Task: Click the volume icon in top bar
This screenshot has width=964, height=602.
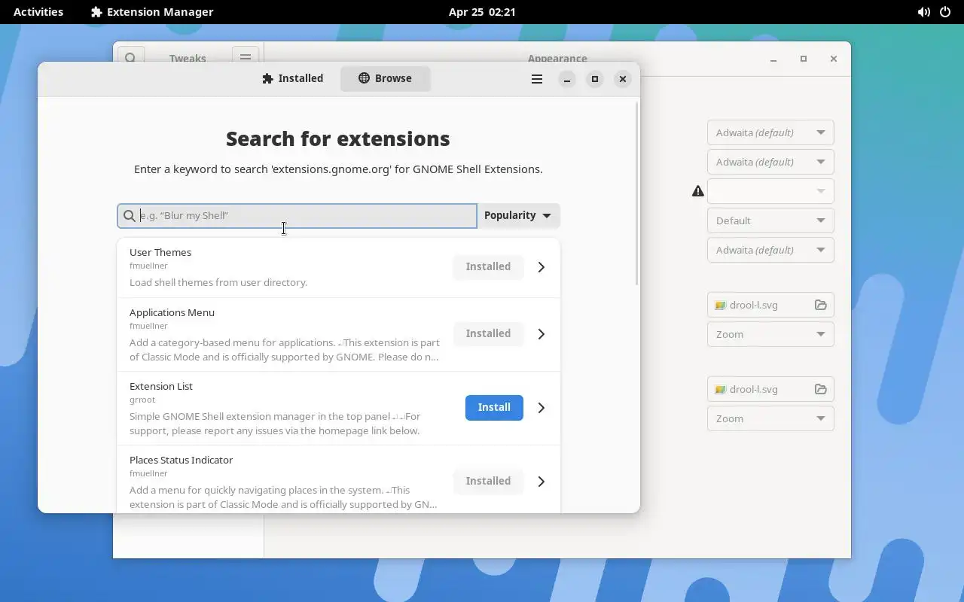Action: pos(923,12)
